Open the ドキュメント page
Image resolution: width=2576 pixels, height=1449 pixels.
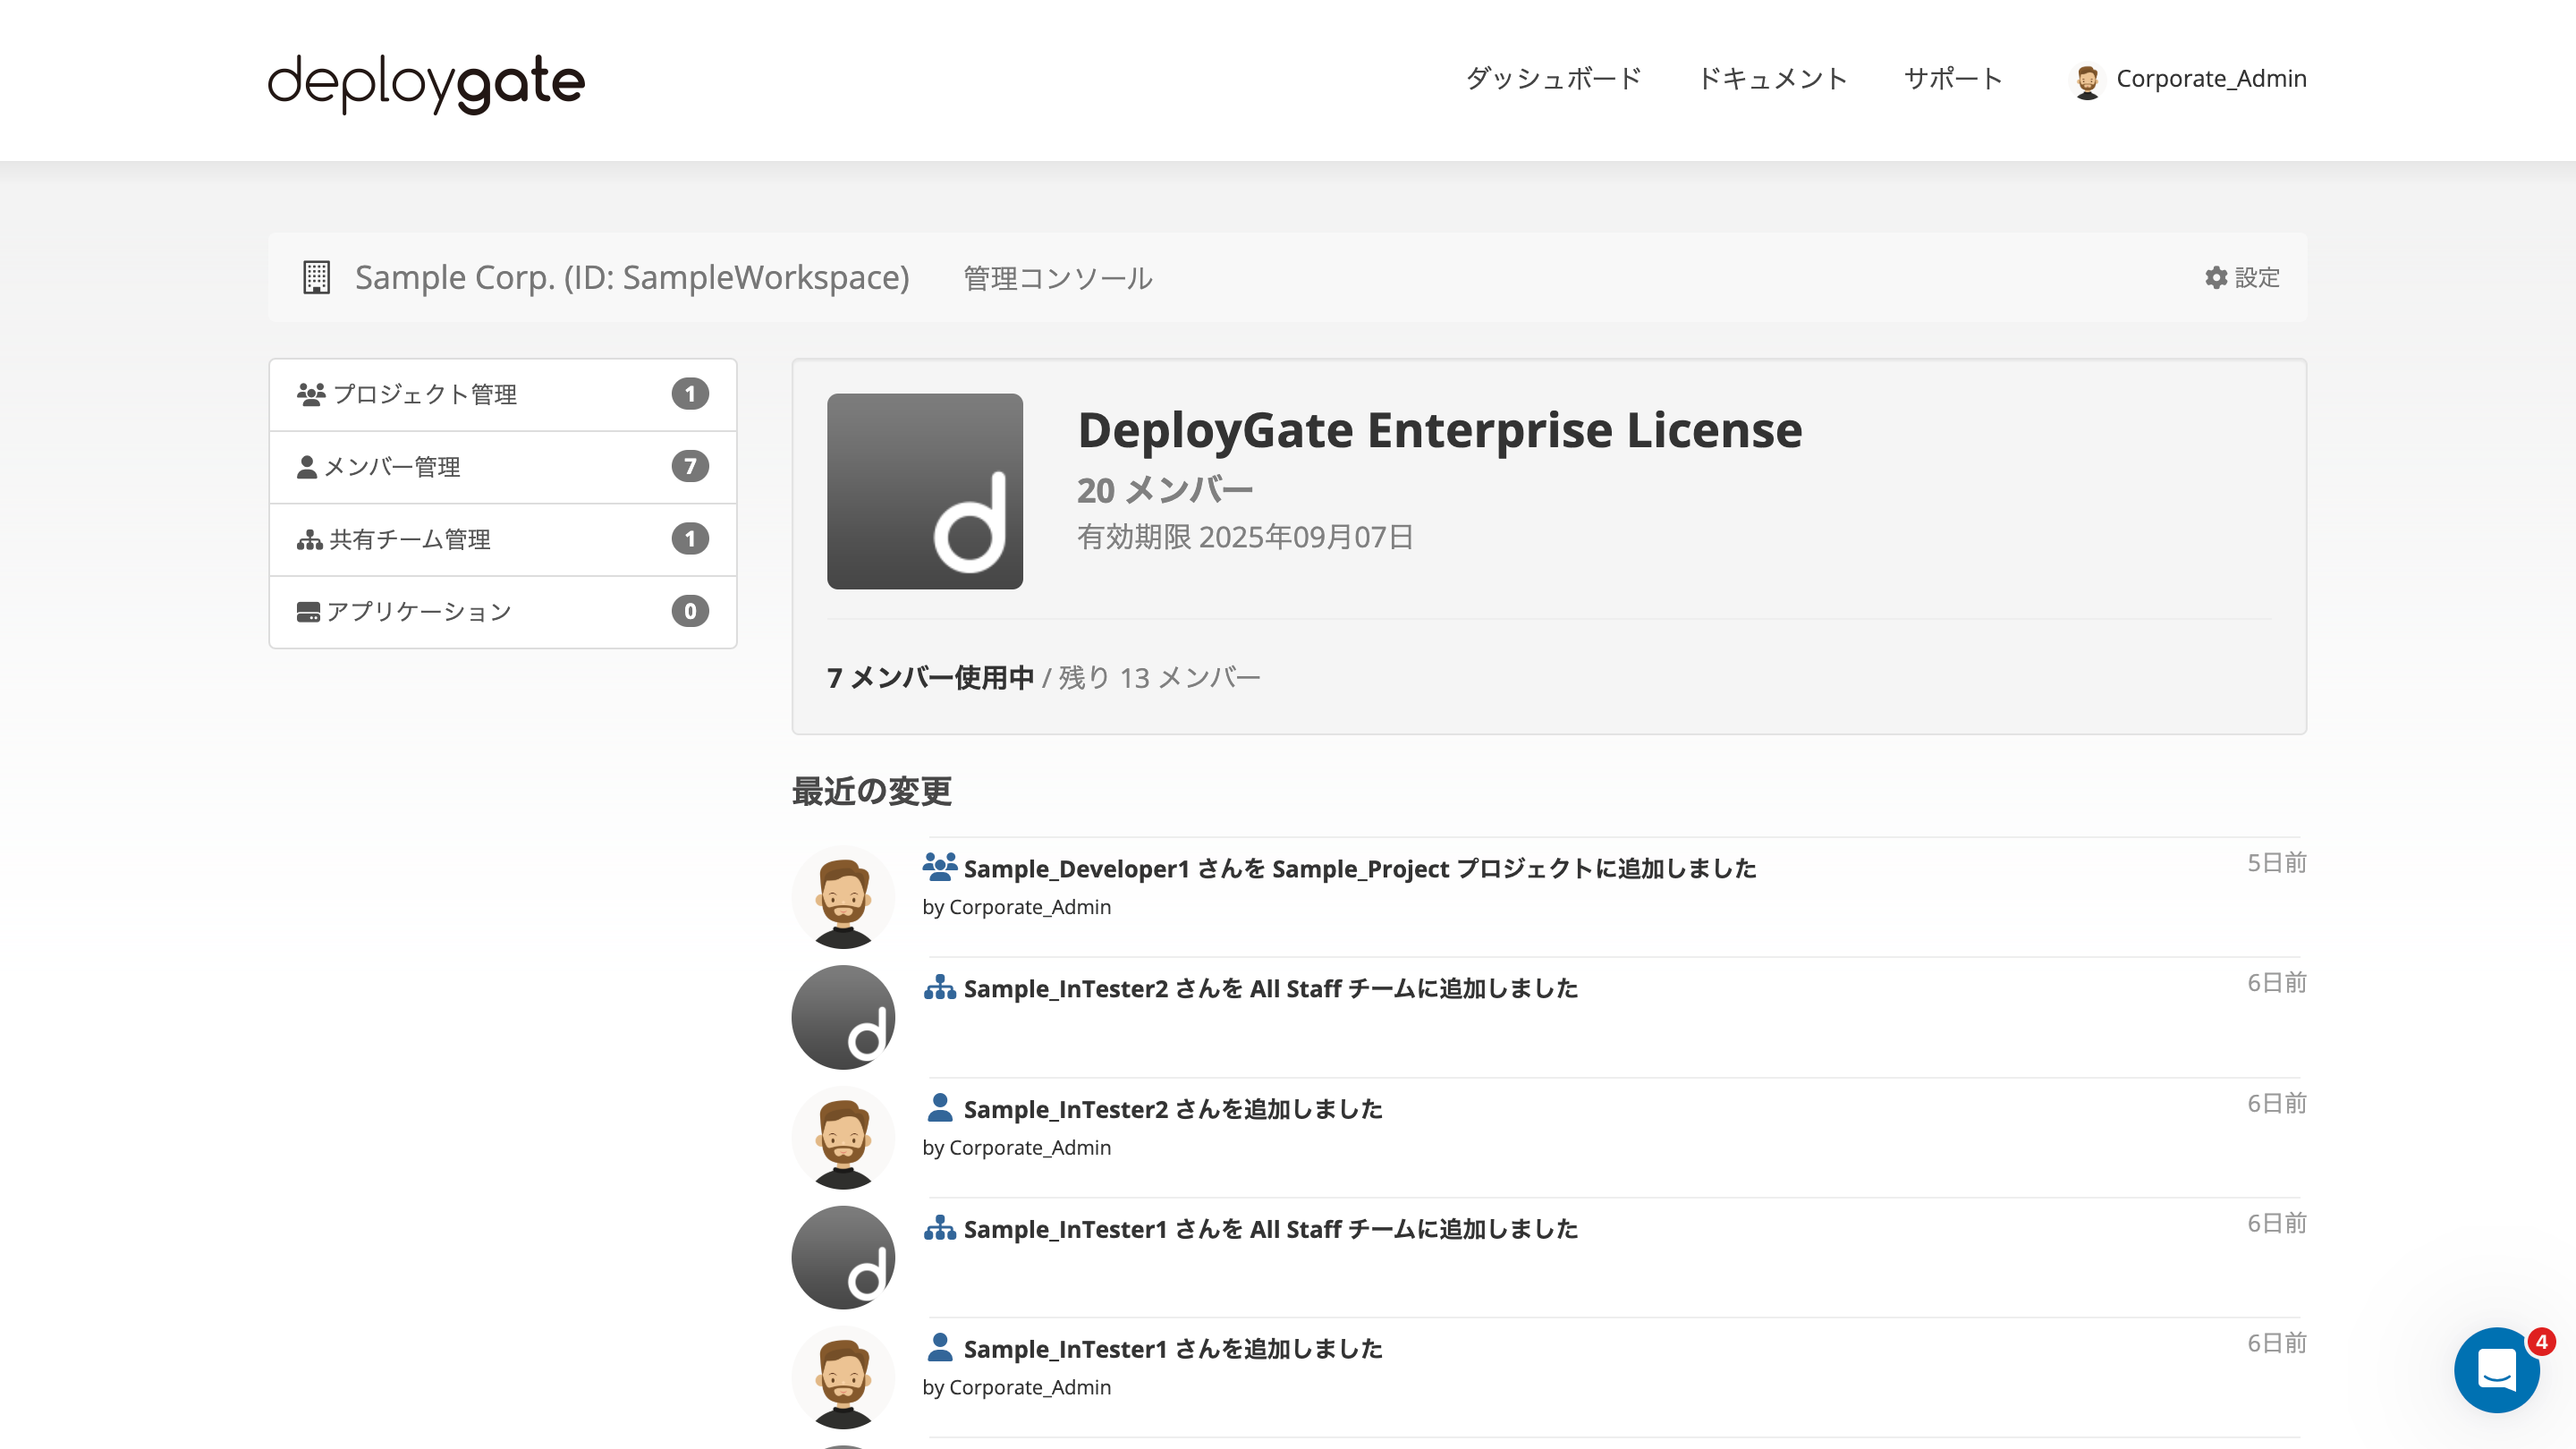[x=1774, y=79]
